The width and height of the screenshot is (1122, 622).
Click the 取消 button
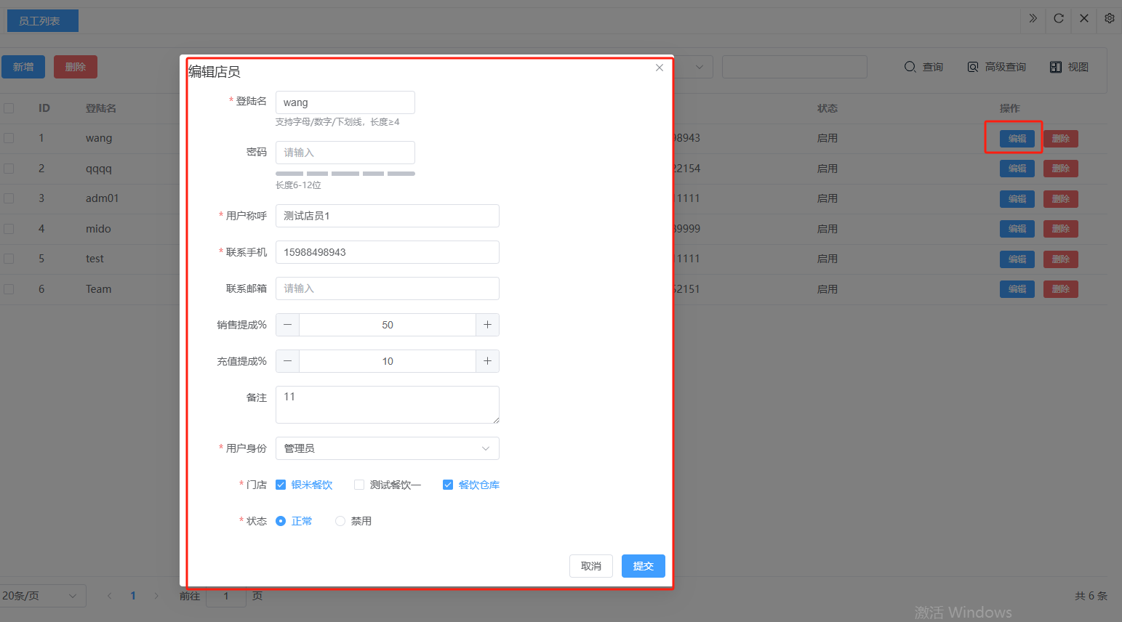tap(590, 566)
